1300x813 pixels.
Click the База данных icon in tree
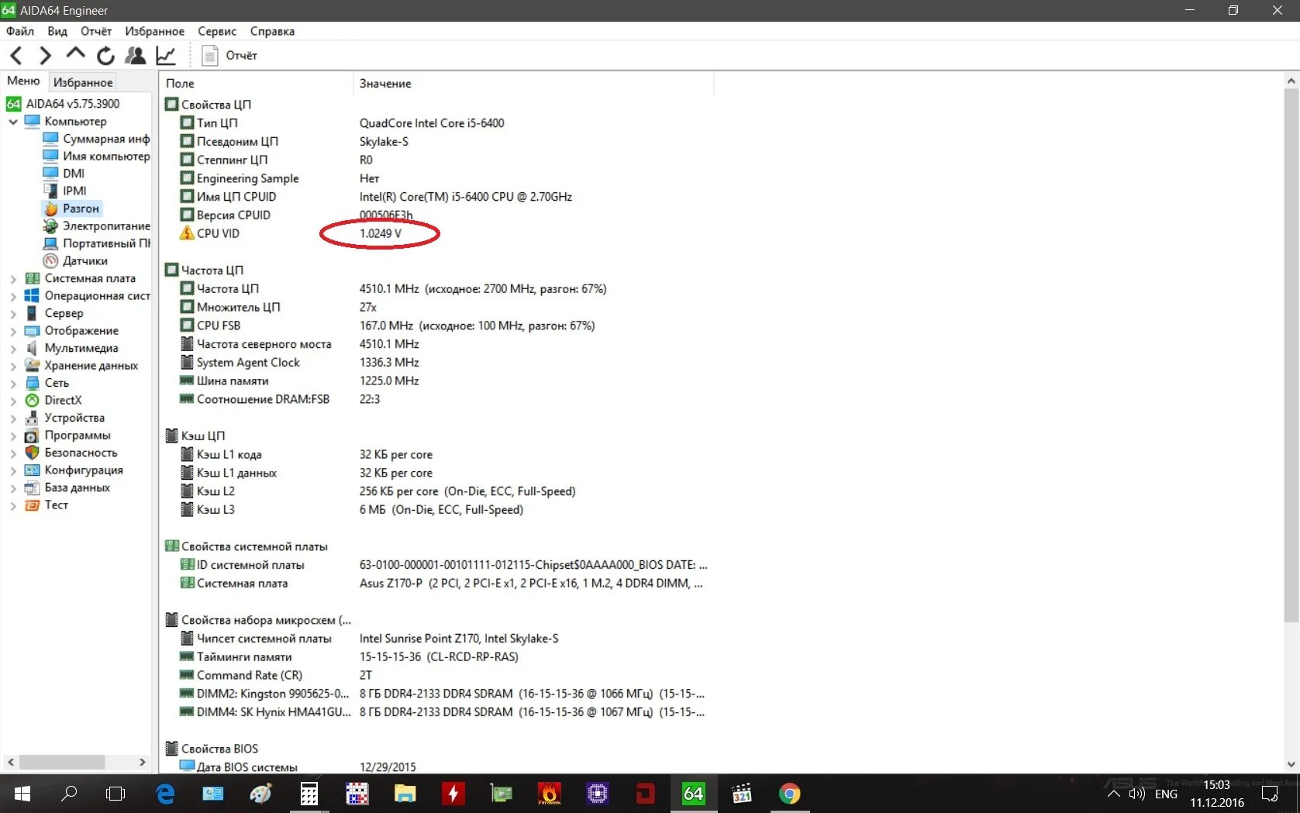point(32,487)
